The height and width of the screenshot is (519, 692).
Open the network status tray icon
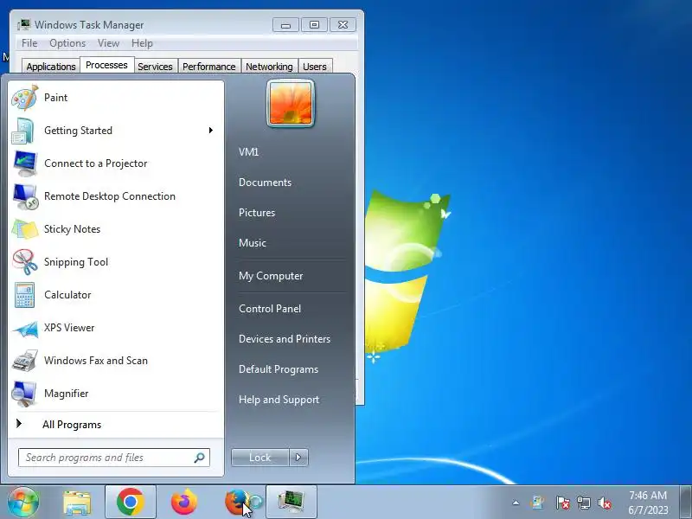point(583,503)
